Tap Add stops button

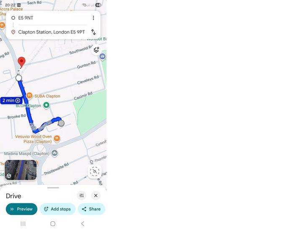click(x=58, y=209)
